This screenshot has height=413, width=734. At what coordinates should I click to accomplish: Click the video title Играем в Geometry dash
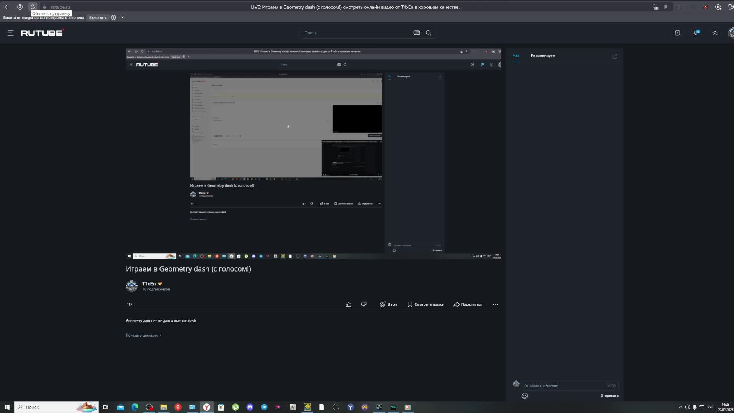188,269
